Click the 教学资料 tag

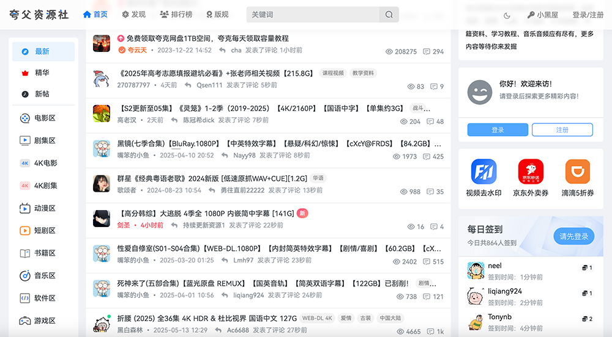click(x=363, y=73)
